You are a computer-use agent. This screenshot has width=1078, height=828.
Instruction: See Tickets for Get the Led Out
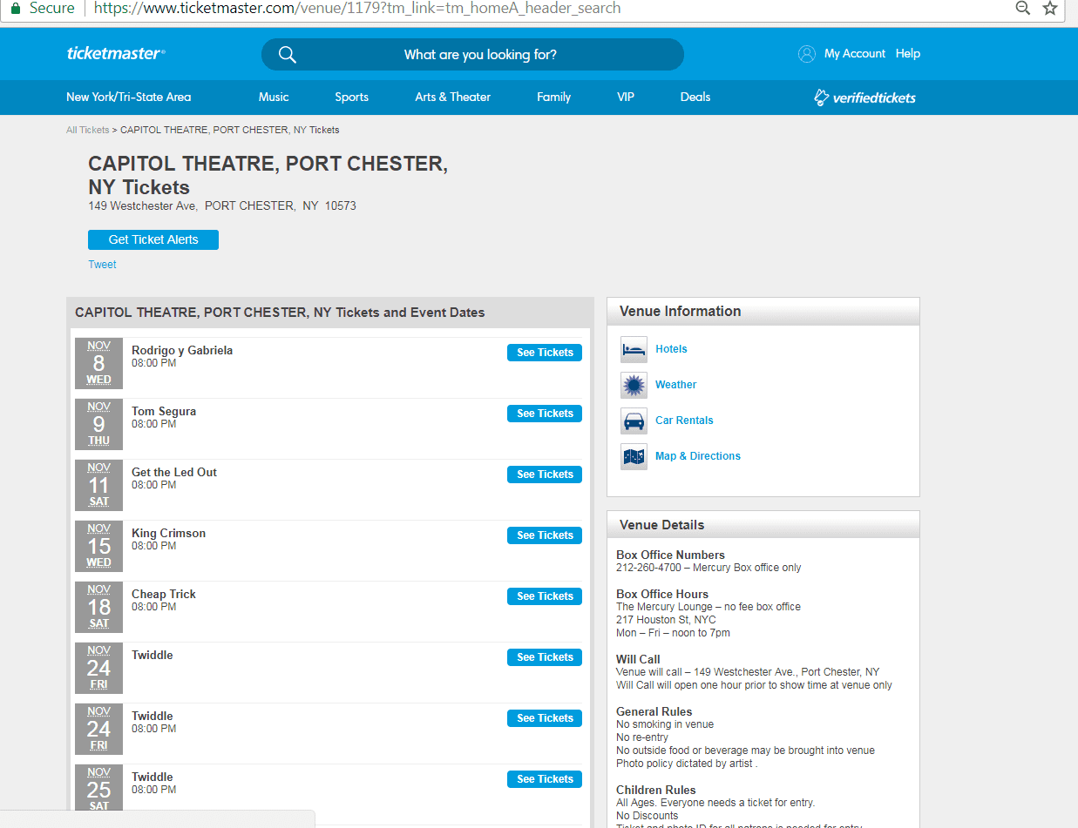[545, 475]
